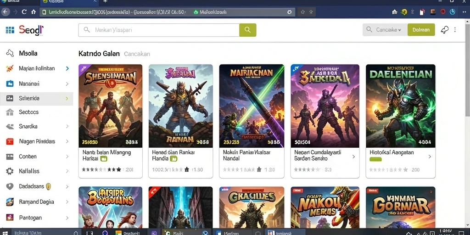Expand the Conten chevron
The image size is (470, 235).
67,157
